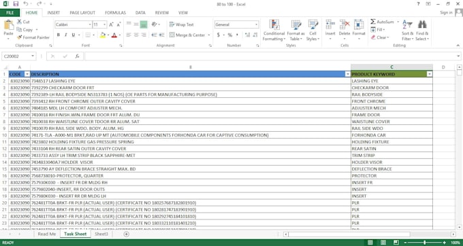Open Cell Styles gallery

pos(313,31)
